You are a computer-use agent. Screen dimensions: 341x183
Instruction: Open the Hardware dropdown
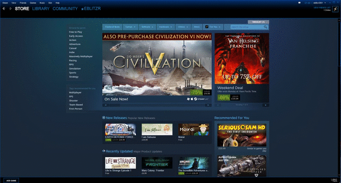pos(165,27)
